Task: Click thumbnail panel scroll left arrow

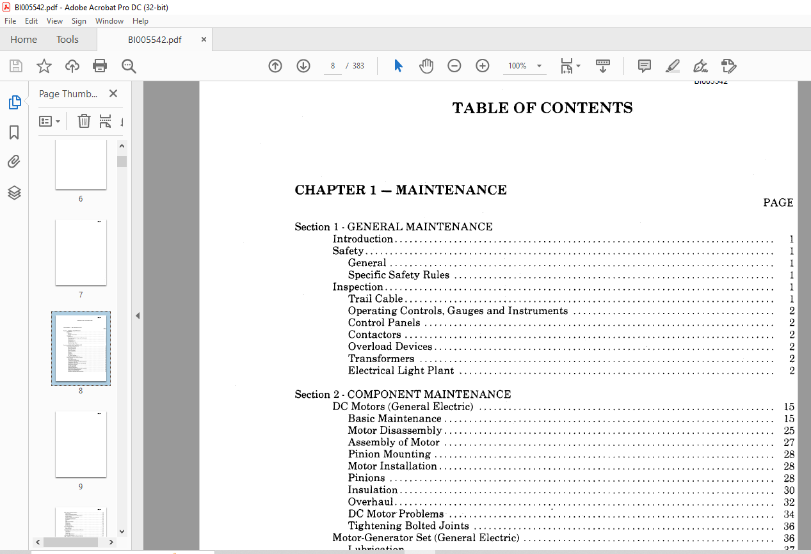Action: coord(38,542)
